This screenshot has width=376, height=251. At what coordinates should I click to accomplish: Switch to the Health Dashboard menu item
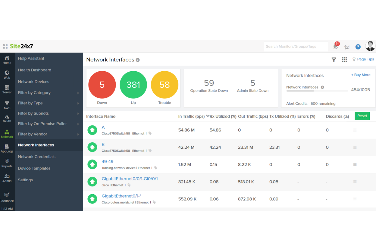[35, 70]
